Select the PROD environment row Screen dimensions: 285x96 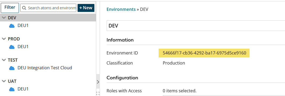[x=48, y=39]
